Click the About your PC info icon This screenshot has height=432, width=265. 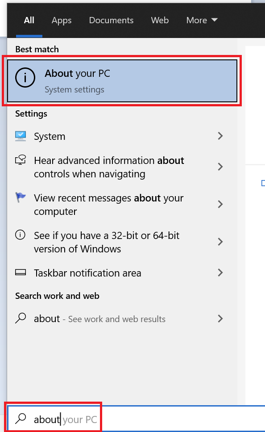25,77
